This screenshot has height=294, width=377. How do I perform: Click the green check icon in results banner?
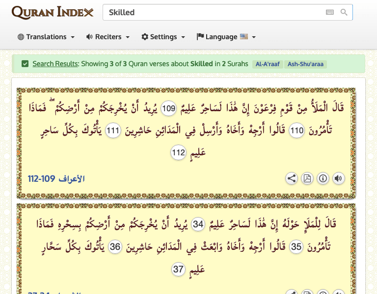pyautogui.click(x=25, y=64)
